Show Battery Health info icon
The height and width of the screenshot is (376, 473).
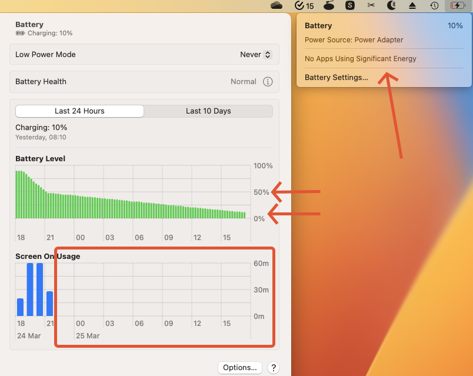268,81
